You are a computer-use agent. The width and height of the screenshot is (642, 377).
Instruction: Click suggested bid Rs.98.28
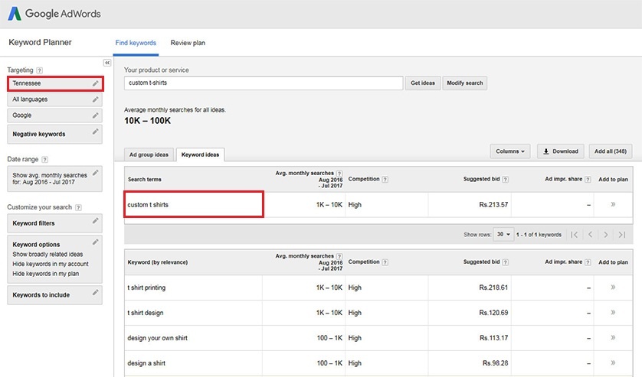[x=495, y=363]
